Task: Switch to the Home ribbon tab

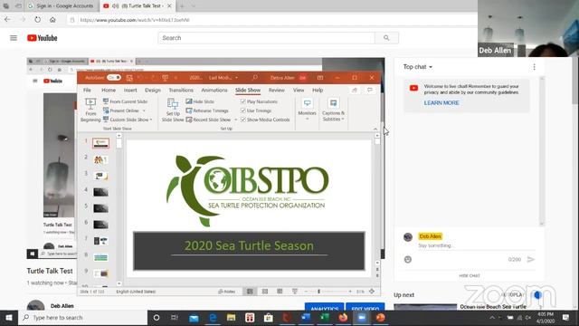Action: click(x=109, y=90)
